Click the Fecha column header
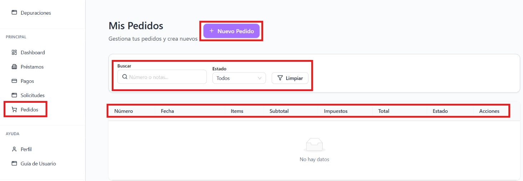 point(167,111)
